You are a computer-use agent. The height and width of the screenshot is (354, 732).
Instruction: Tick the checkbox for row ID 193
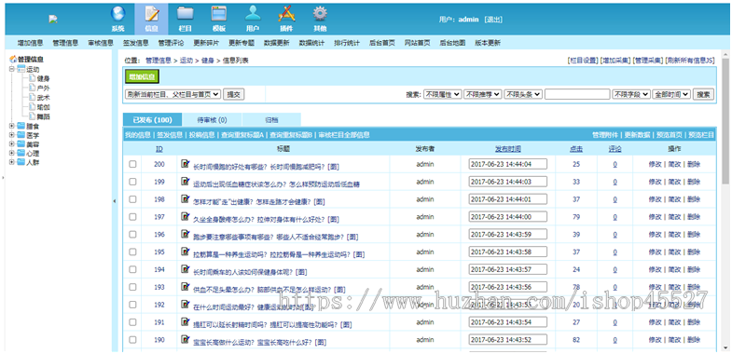[132, 287]
